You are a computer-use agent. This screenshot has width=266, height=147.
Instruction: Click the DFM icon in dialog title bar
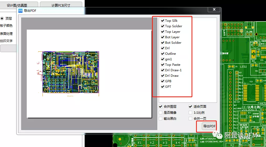click(20, 11)
